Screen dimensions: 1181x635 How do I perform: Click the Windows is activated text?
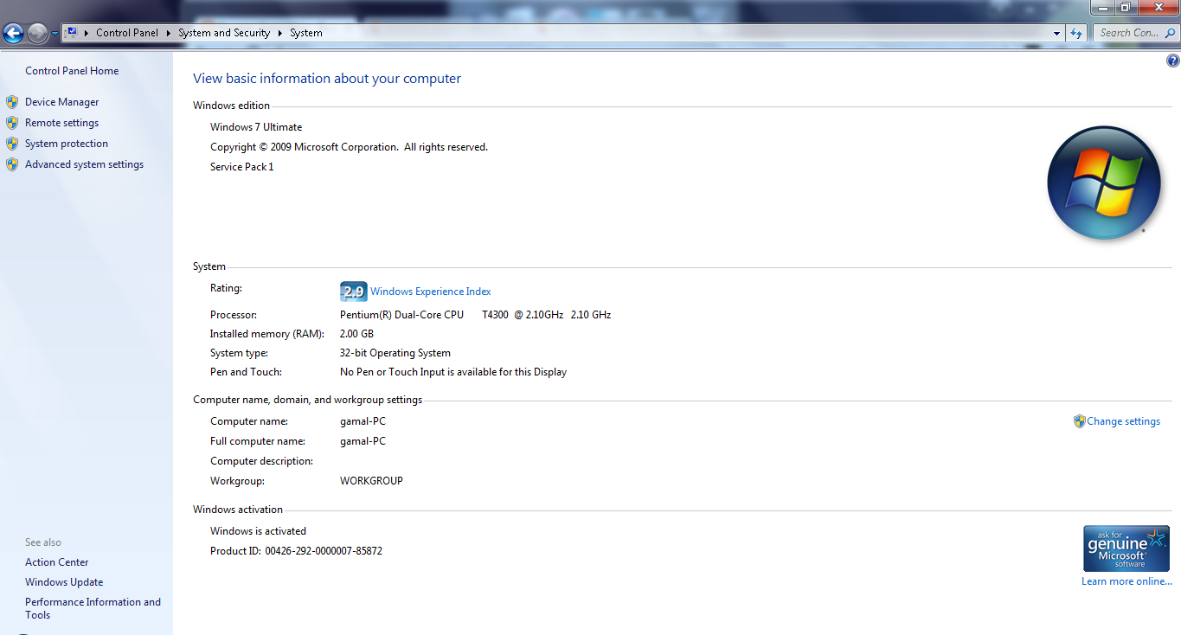[x=258, y=531]
